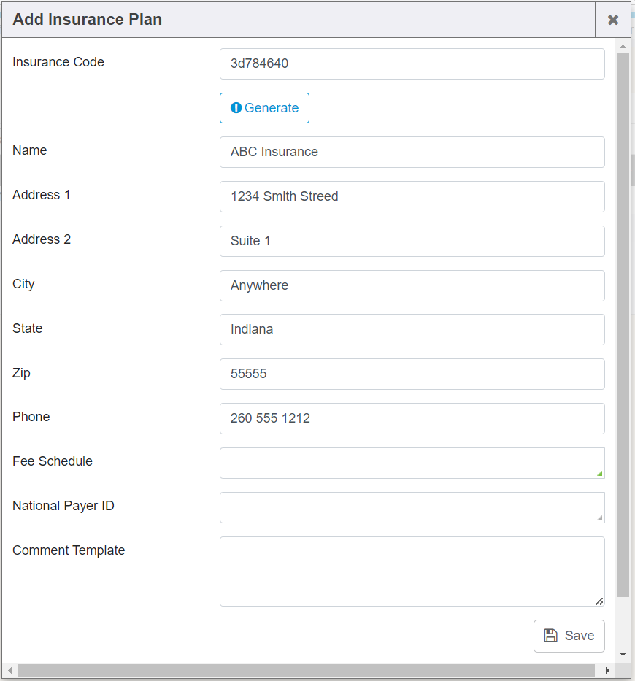Click into the Address 2 field

click(x=412, y=241)
